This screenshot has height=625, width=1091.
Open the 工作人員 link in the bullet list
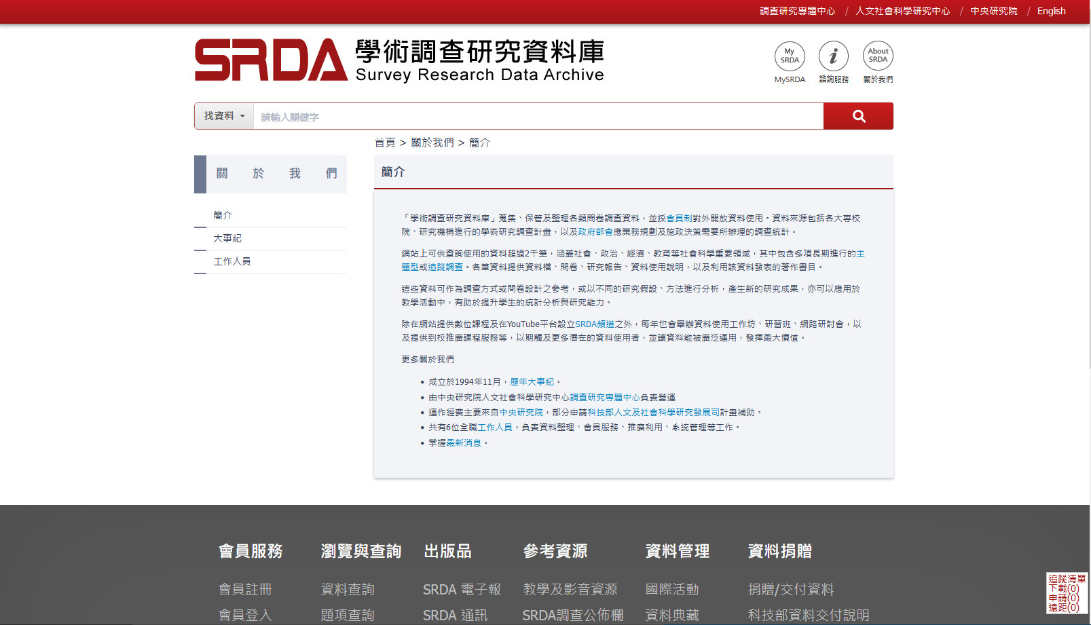(x=495, y=428)
